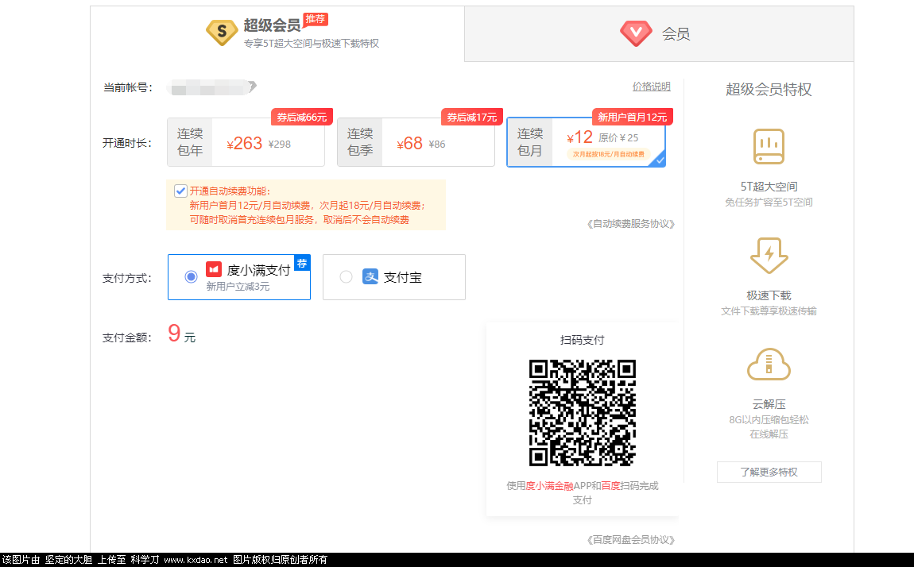The width and height of the screenshot is (914, 567).
Task: Click the 原价¥25 original price text
Action: (x=618, y=138)
